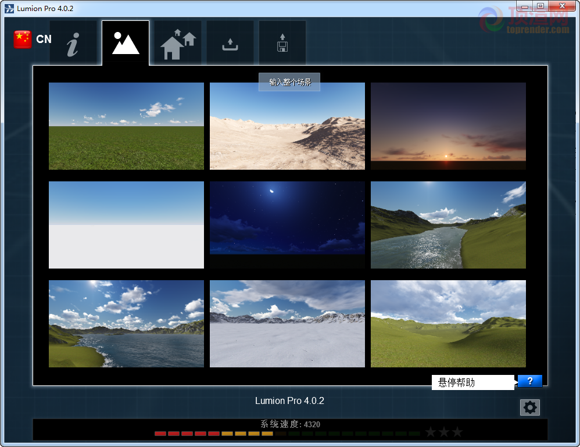Choose the desert sand dunes scene thumbnail
Image resolution: width=580 pixels, height=447 pixels.
288,126
